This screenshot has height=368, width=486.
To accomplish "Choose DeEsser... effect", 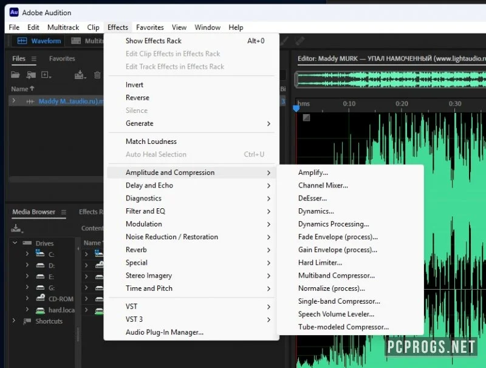I will coord(351,199).
